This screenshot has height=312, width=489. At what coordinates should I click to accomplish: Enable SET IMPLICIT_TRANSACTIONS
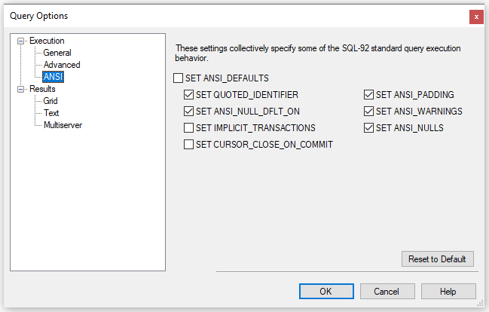point(189,128)
